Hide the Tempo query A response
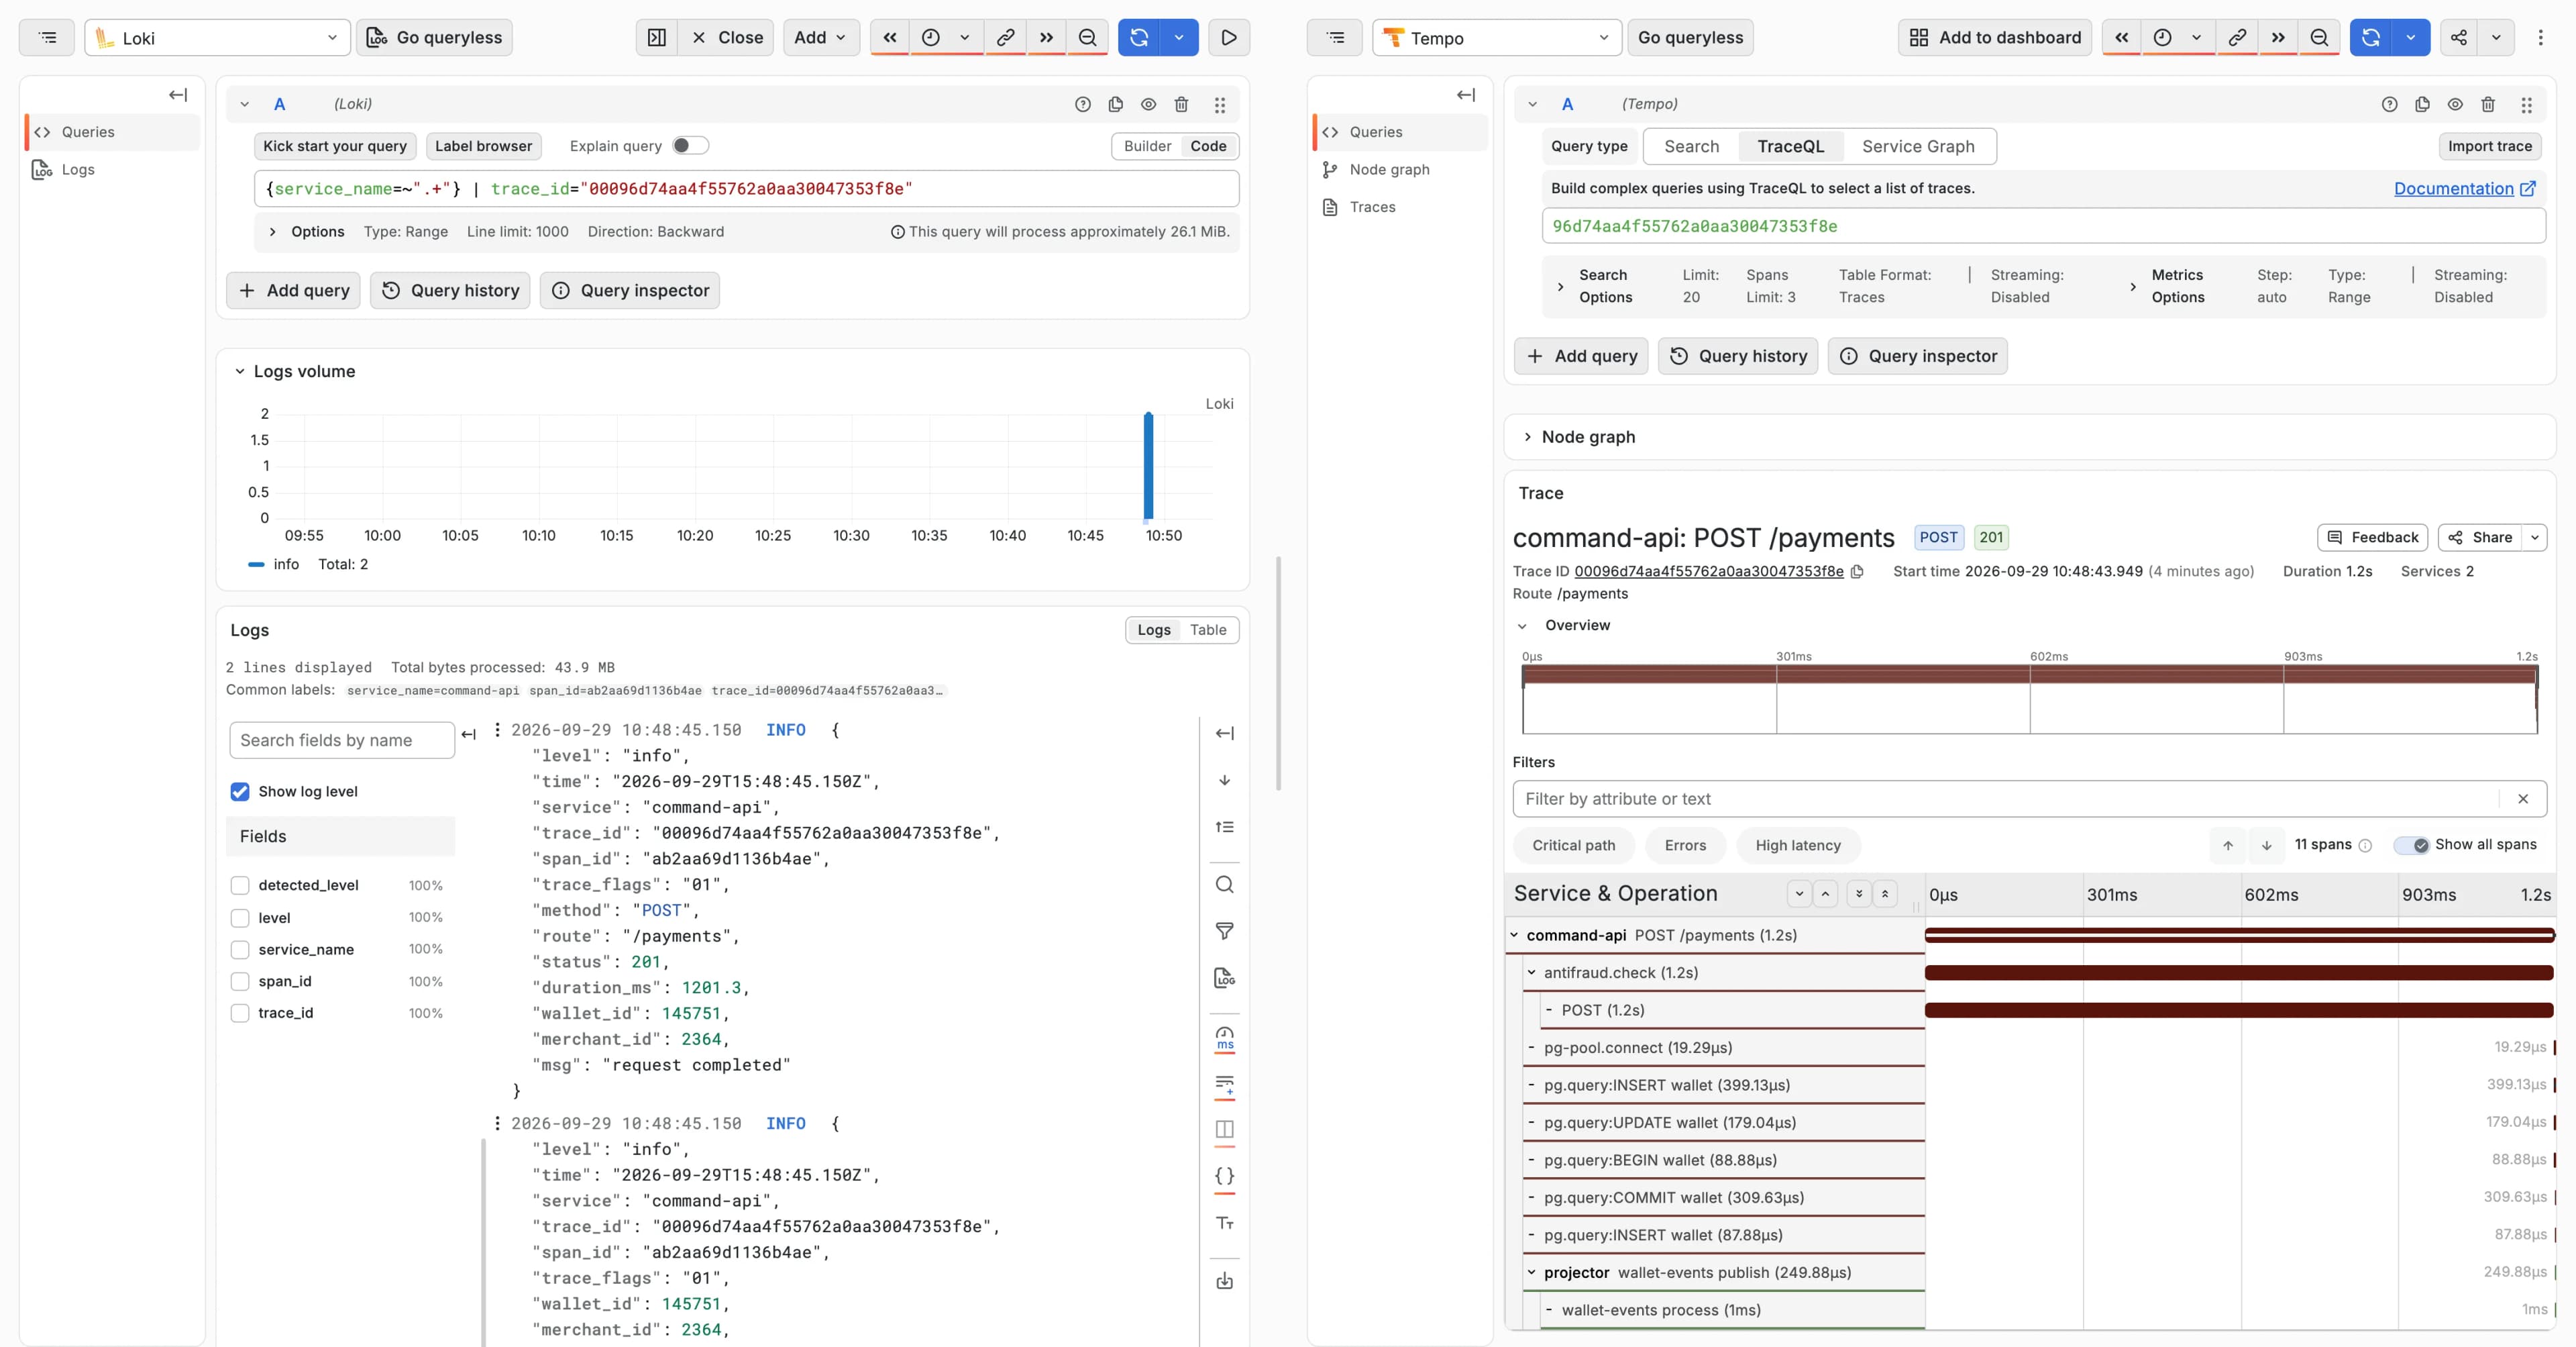 (x=2455, y=104)
